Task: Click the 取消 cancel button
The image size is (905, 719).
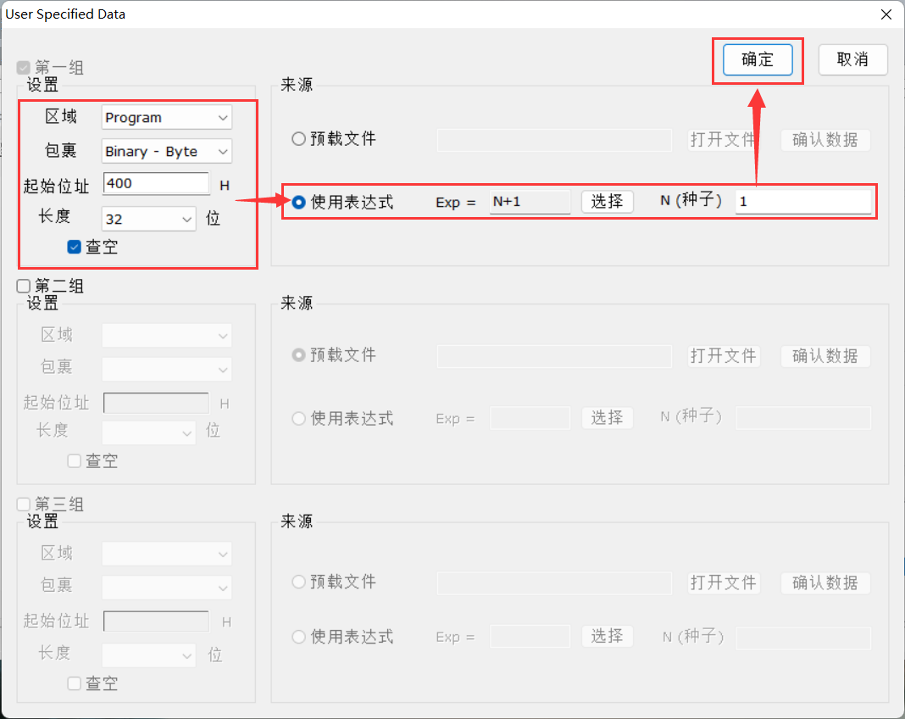Action: point(852,60)
